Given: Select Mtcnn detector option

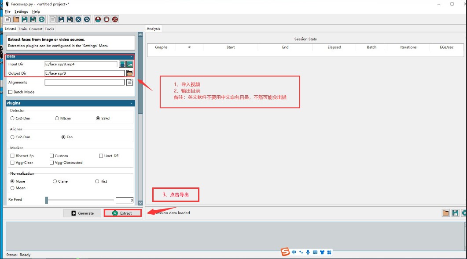Looking at the screenshot, I should [x=57, y=119].
